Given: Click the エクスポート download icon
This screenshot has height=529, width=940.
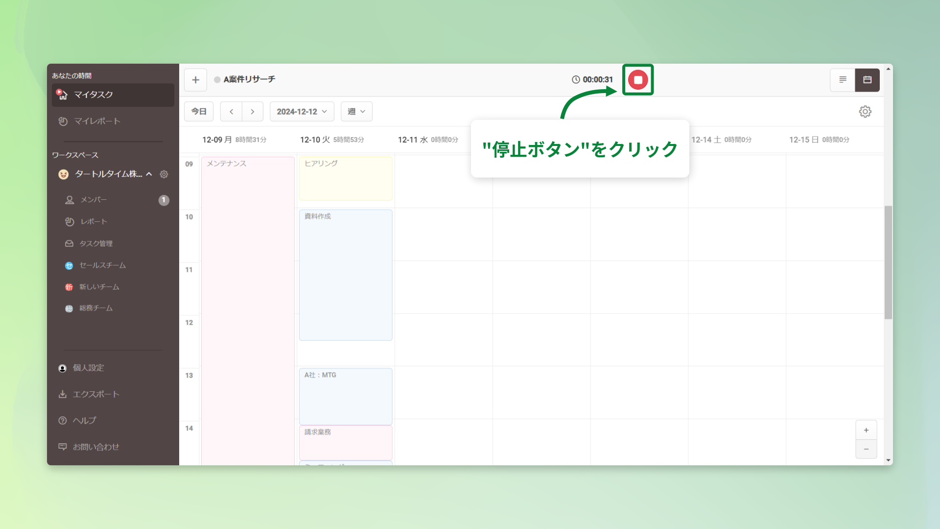Looking at the screenshot, I should pyautogui.click(x=63, y=394).
